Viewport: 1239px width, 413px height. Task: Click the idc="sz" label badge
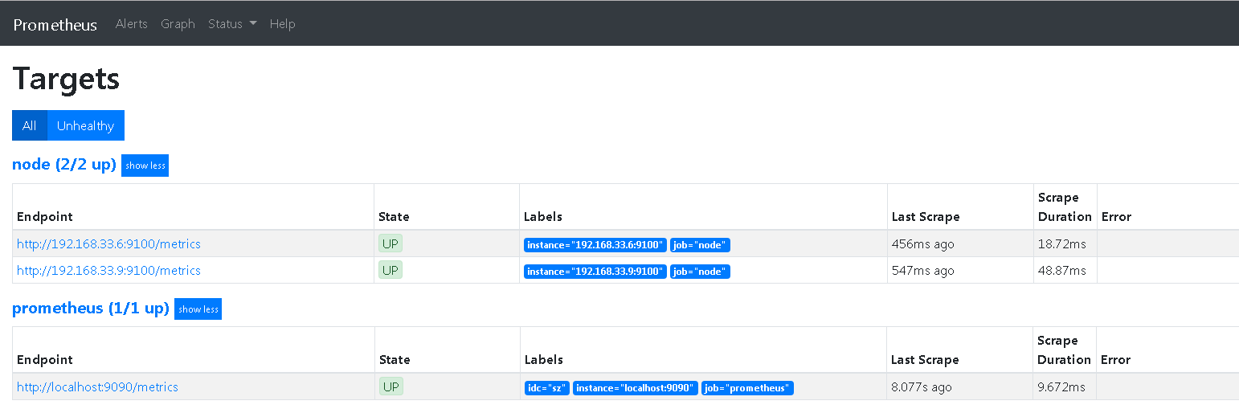coord(546,388)
